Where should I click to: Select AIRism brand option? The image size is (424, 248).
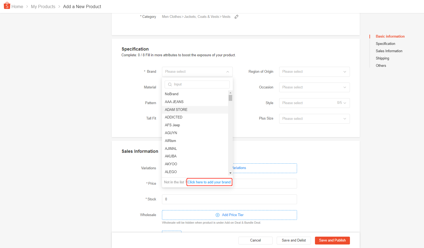195,141
